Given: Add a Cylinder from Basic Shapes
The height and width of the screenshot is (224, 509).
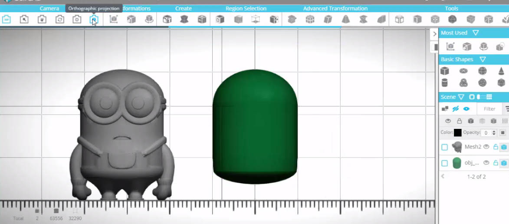Looking at the screenshot, I should click(444, 83).
